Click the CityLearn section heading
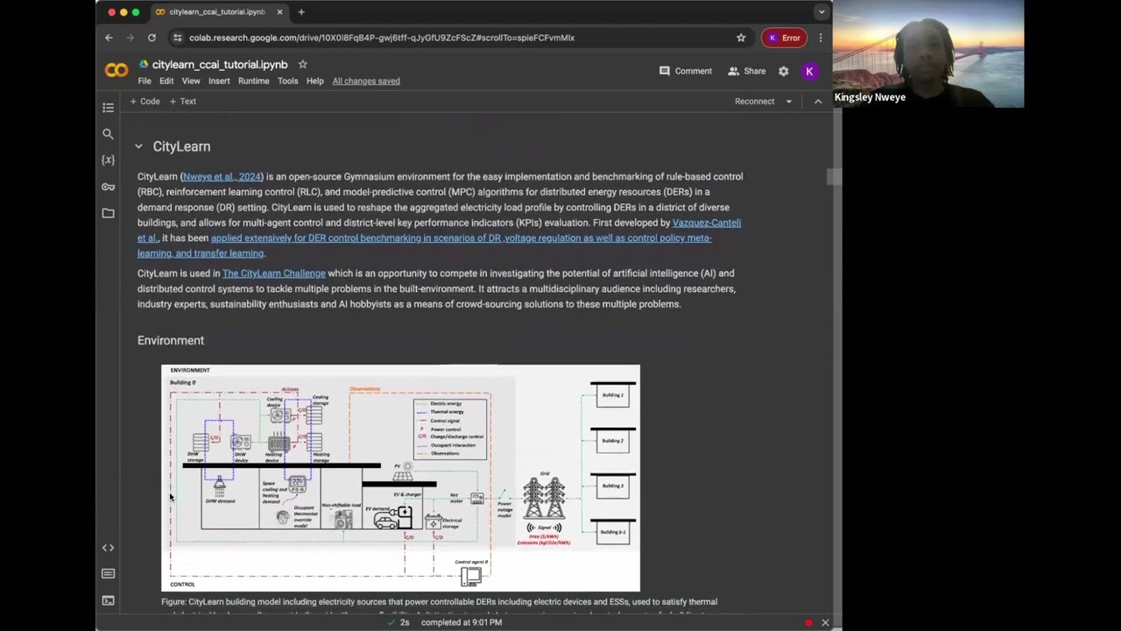Image resolution: width=1121 pixels, height=631 pixels. [x=181, y=146]
